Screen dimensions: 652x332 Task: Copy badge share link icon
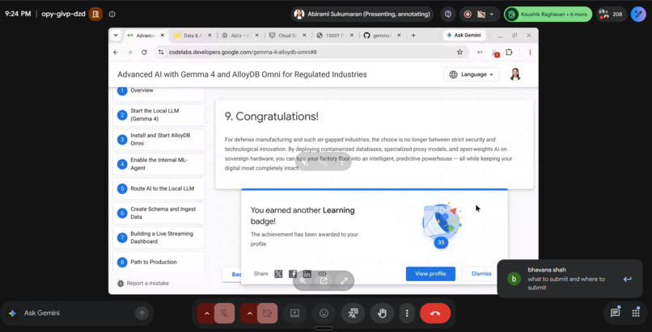click(322, 274)
